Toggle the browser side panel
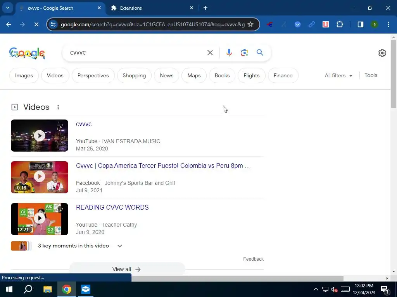 coord(361,24)
